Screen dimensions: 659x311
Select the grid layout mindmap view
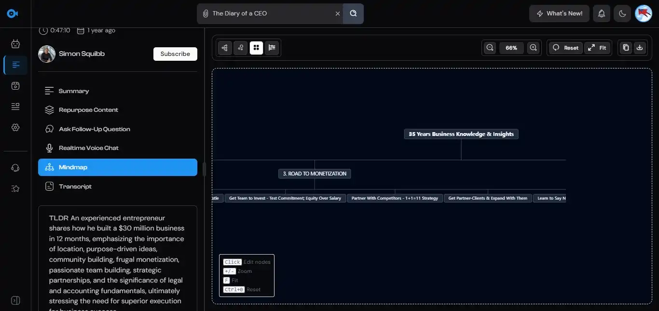click(x=256, y=48)
